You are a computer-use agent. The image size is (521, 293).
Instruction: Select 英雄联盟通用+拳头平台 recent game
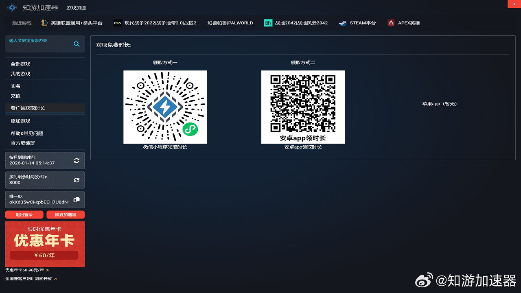tap(77, 23)
